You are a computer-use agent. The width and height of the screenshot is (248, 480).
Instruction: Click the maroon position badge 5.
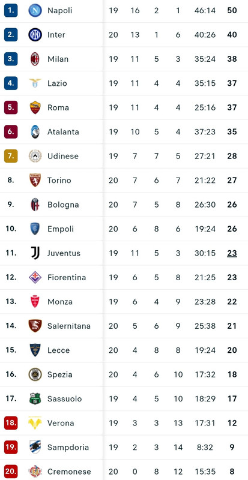click(11, 107)
